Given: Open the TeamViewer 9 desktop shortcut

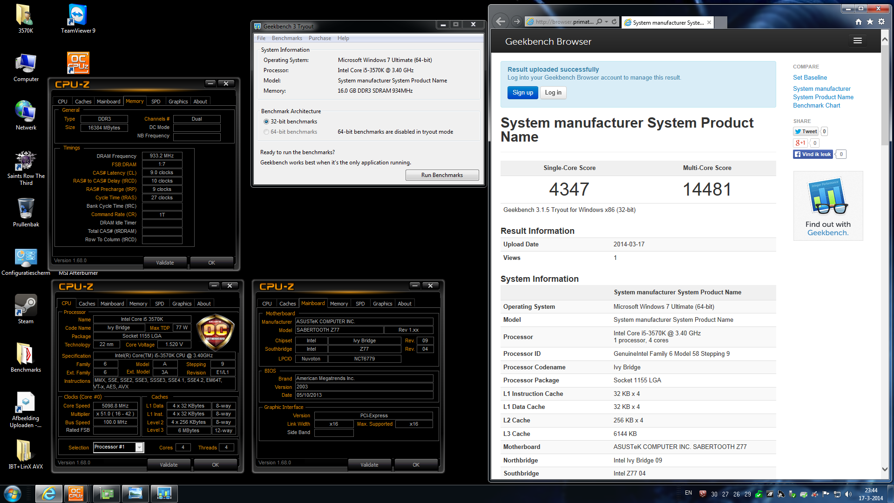Looking at the screenshot, I should point(78,19).
